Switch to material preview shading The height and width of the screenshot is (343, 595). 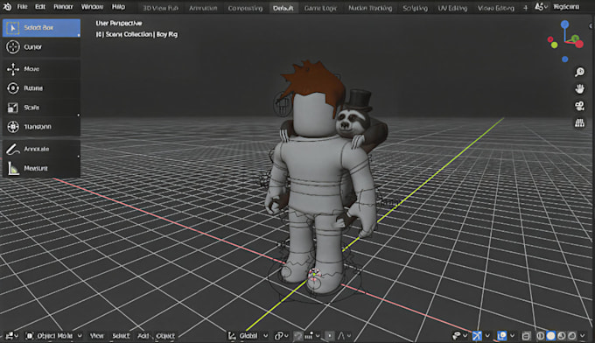[x=561, y=336]
